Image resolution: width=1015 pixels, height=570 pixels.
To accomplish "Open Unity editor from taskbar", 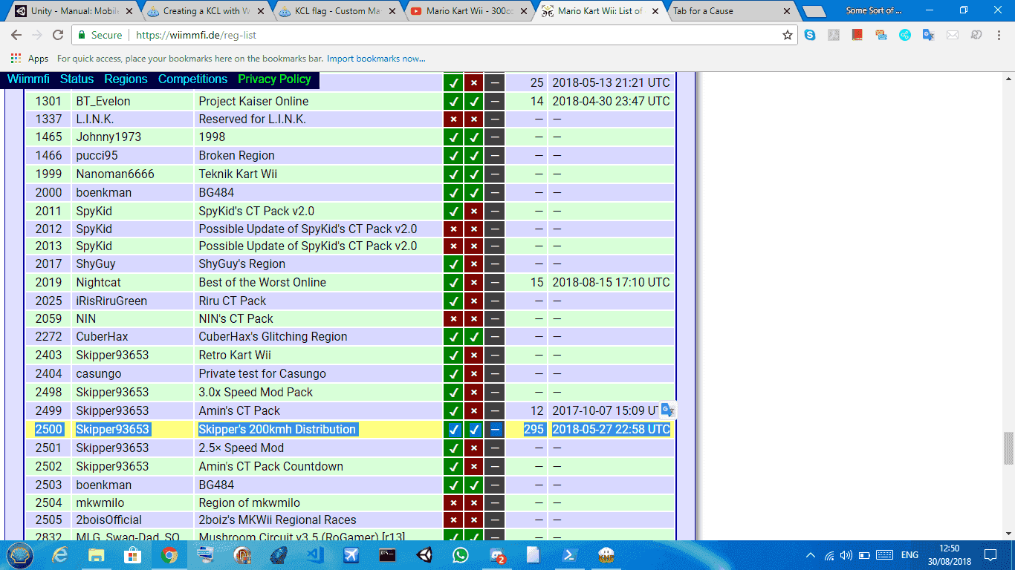I will 424,555.
